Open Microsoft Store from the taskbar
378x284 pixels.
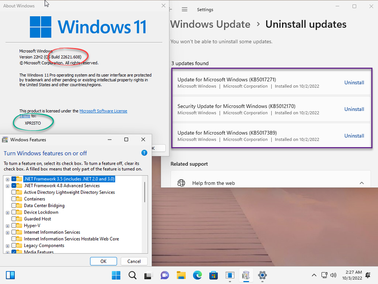click(x=213, y=275)
